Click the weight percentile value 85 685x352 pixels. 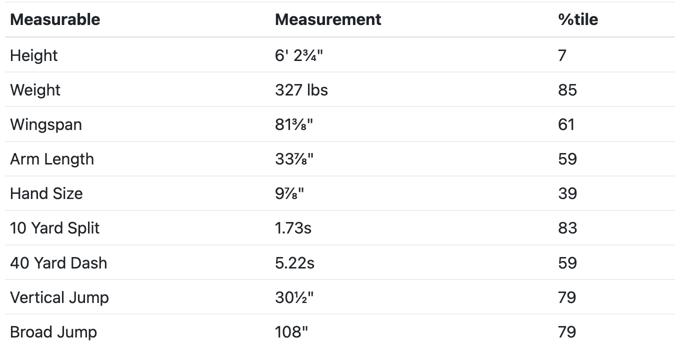(567, 90)
